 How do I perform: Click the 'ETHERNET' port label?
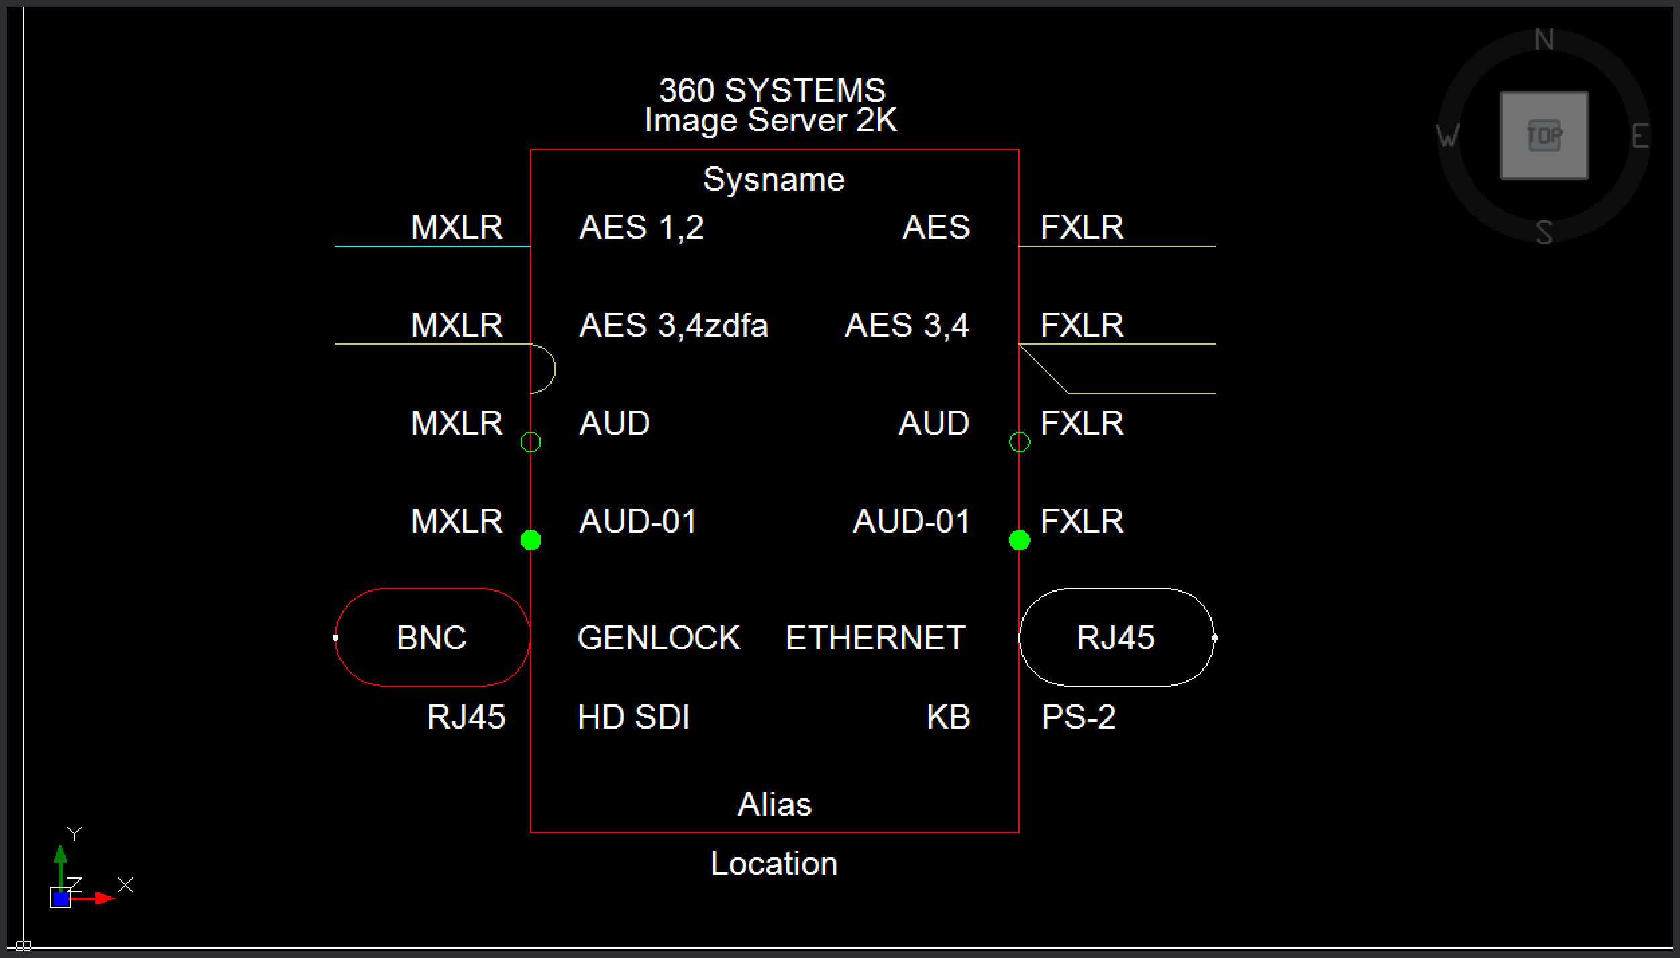[x=876, y=638]
